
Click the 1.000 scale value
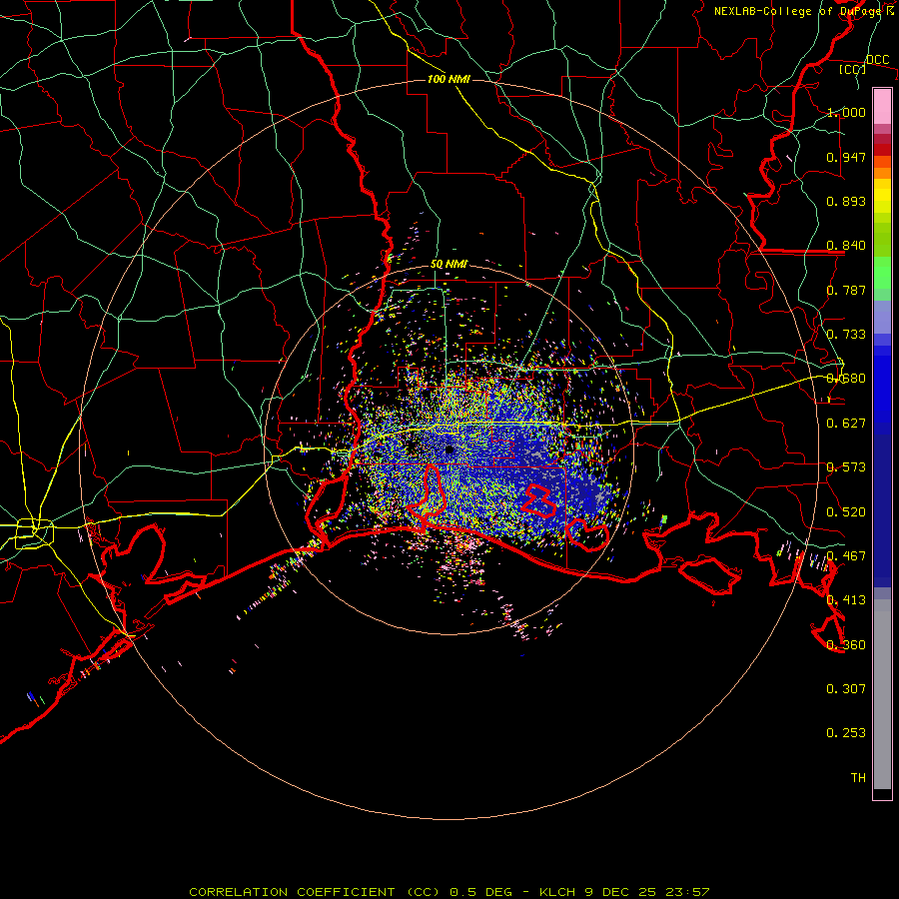(846, 112)
